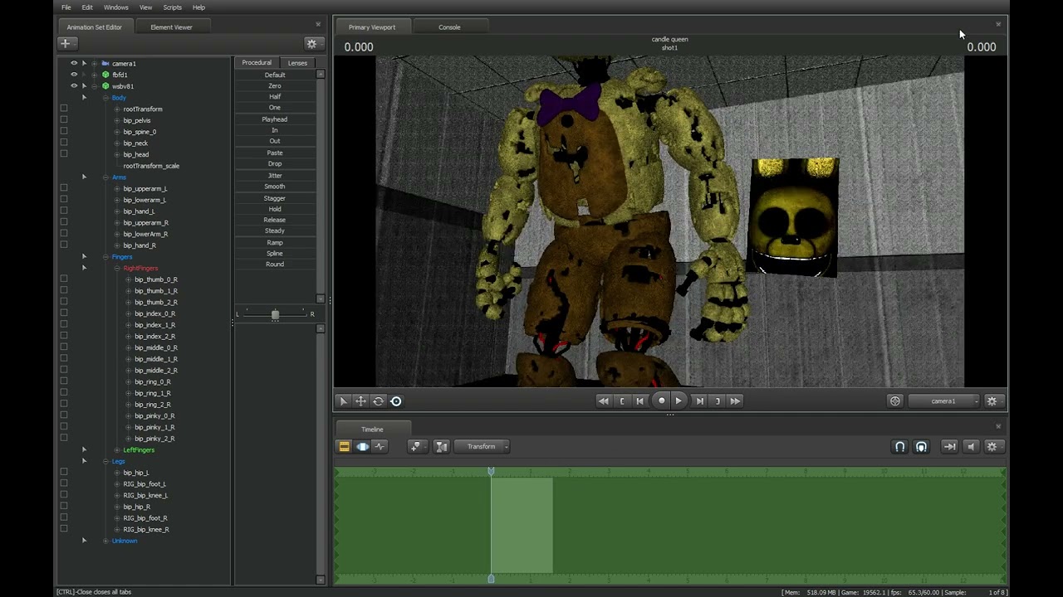Image resolution: width=1063 pixels, height=597 pixels.
Task: Click the time selection hourglass icon
Action: point(441,446)
